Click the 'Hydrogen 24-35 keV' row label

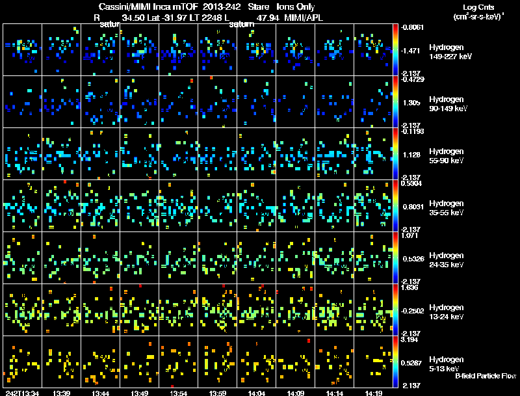tap(447, 260)
